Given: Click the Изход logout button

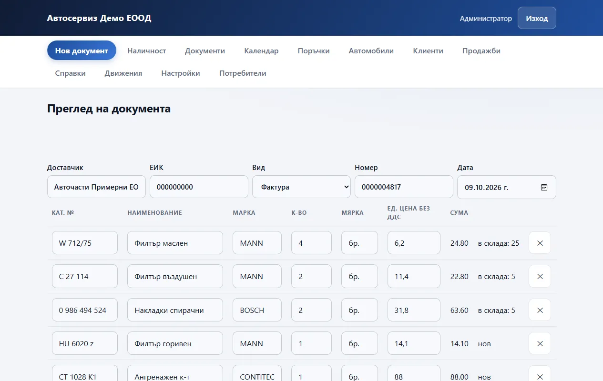Looking at the screenshot, I should pyautogui.click(x=537, y=18).
